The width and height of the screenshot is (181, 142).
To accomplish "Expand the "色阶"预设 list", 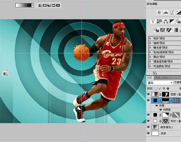I will (x=150, y=38).
